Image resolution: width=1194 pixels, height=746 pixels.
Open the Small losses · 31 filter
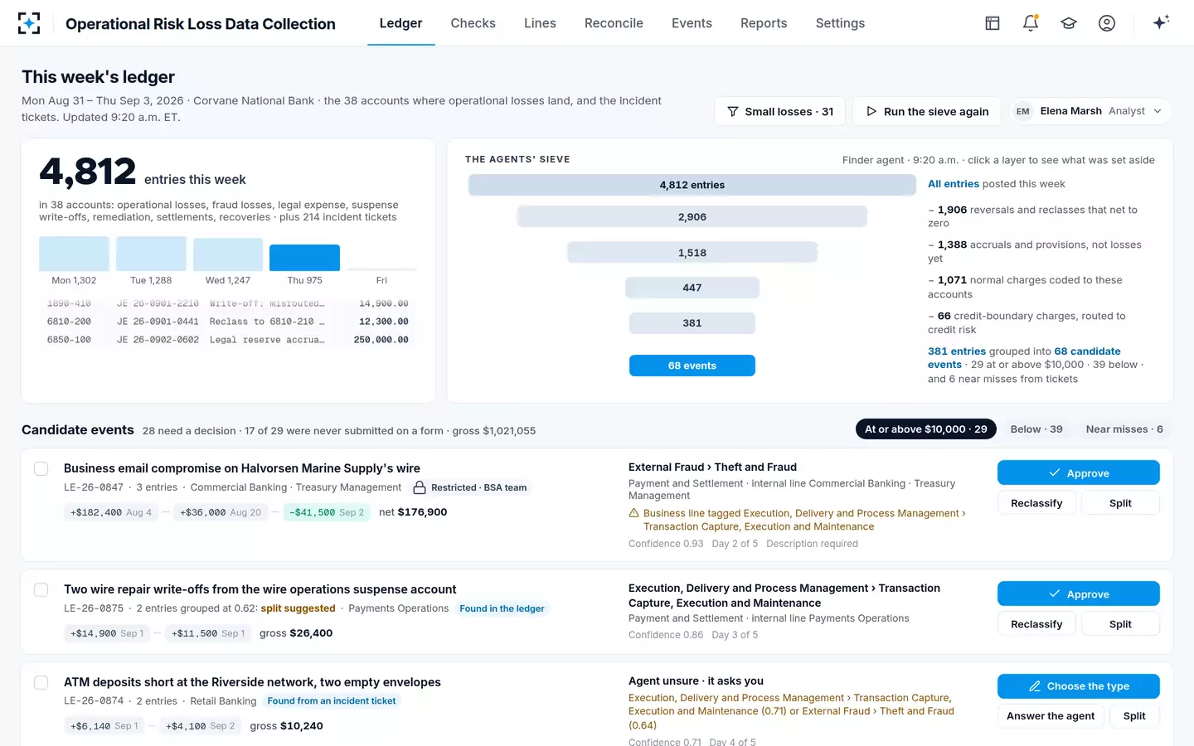pos(779,111)
